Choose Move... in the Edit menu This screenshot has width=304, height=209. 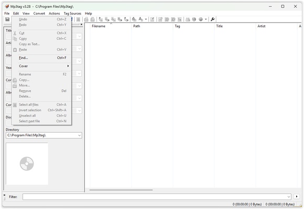pyautogui.click(x=41, y=85)
